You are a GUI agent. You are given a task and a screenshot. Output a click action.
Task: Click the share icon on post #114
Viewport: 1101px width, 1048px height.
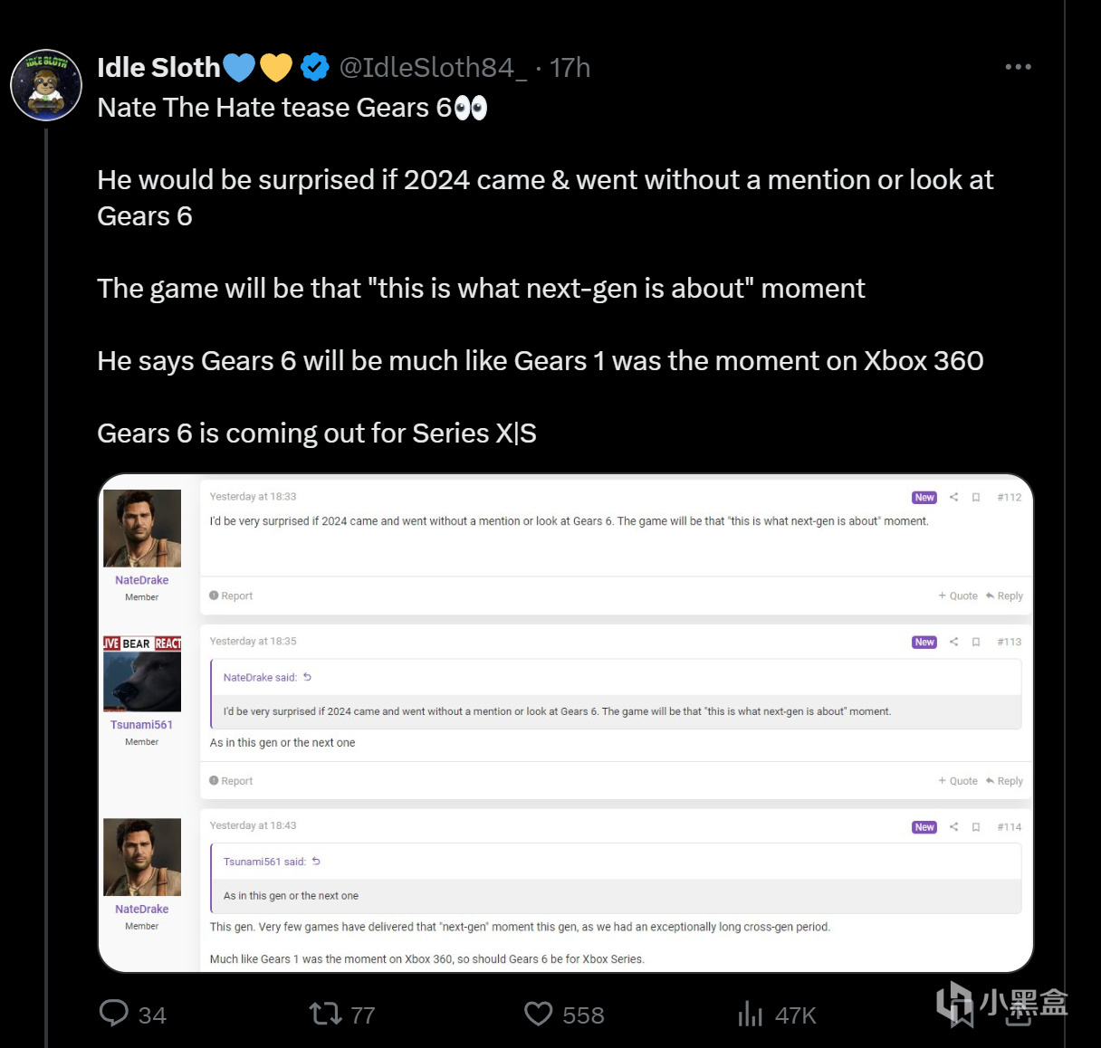[x=953, y=827]
